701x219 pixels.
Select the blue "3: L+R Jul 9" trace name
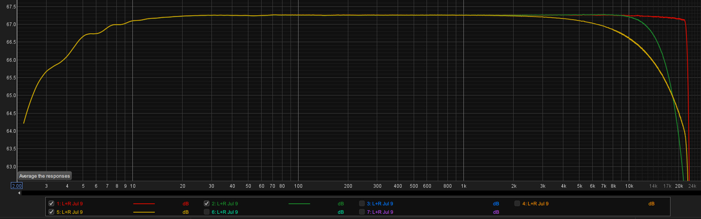pyautogui.click(x=380, y=204)
